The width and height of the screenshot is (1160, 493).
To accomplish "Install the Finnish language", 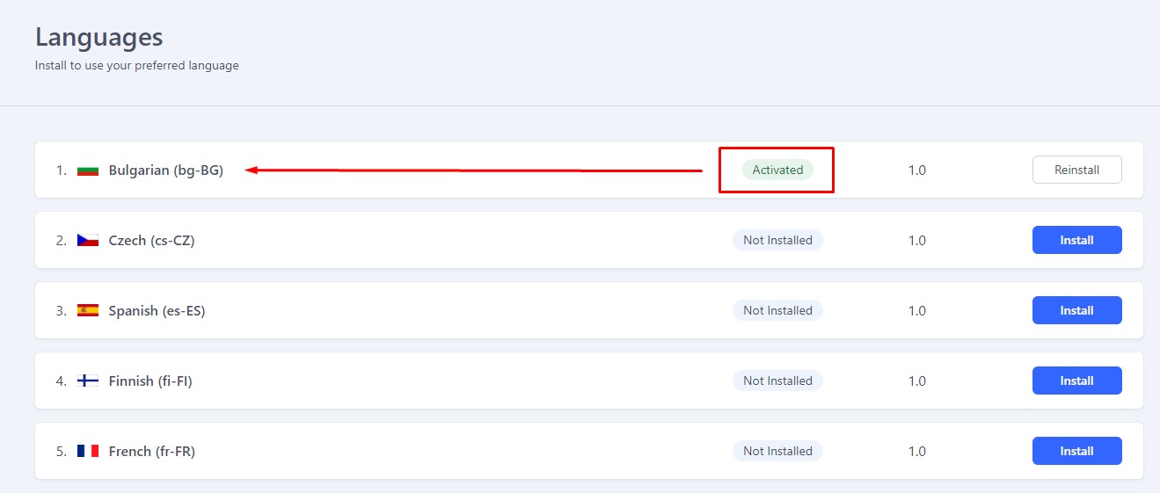I will (1076, 381).
